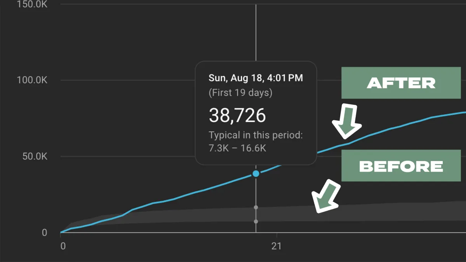Click the 100.0K y-axis label
Image resolution: width=466 pixels, height=262 pixels.
tap(32, 80)
